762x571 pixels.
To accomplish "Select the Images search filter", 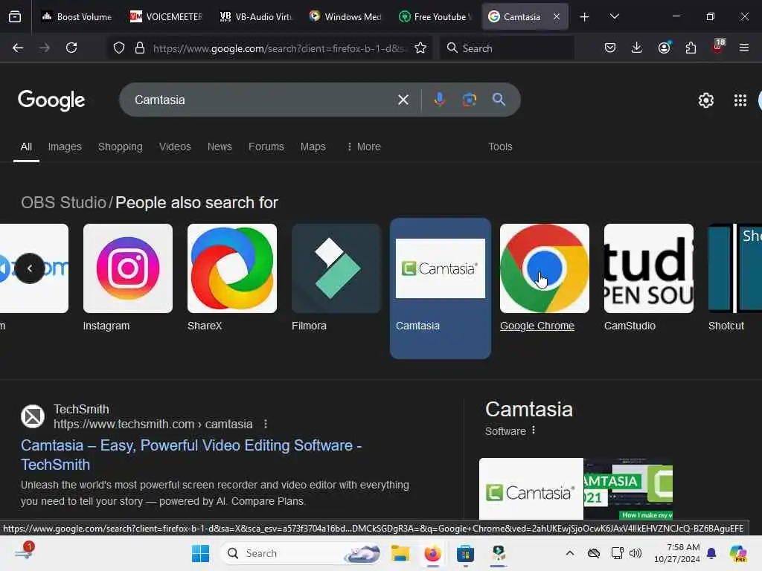I will tap(65, 146).
